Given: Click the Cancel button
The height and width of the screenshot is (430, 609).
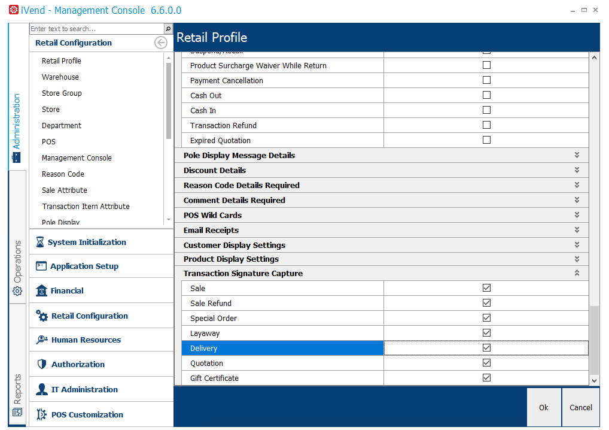Looking at the screenshot, I should [x=581, y=407].
